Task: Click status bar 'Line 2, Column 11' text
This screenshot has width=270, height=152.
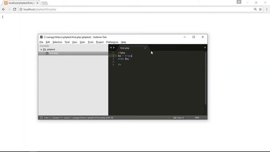Action: pos(54,118)
